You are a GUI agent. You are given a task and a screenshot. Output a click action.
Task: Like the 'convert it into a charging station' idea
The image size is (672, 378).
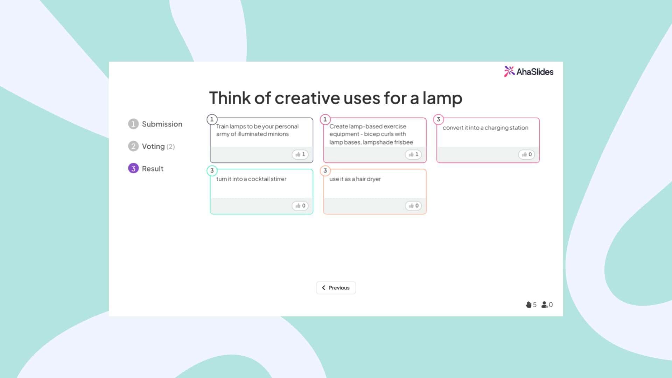tap(526, 154)
